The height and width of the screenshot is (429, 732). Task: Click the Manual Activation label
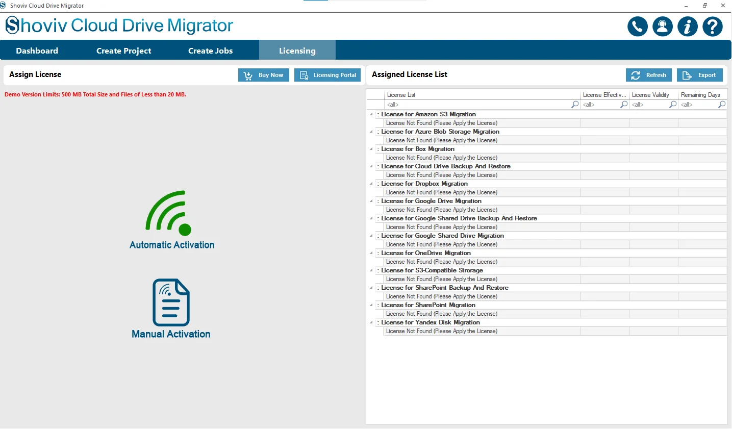click(x=171, y=334)
